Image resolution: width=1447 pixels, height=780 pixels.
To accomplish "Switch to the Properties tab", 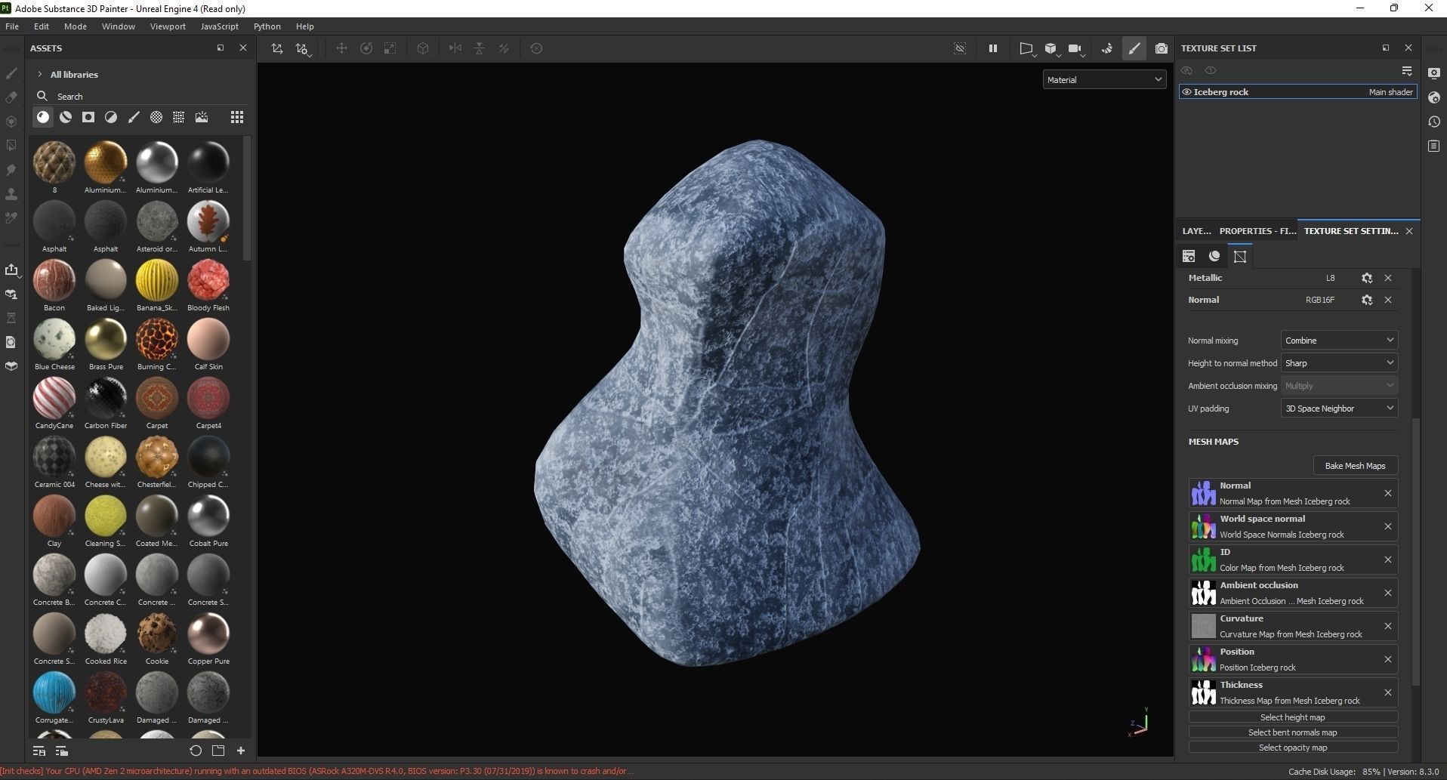I will 1257,231.
